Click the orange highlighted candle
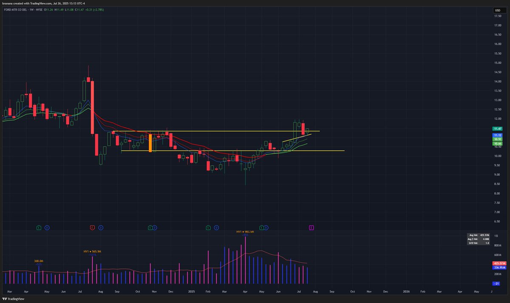Screen dimensions: 510x303 tap(150, 143)
